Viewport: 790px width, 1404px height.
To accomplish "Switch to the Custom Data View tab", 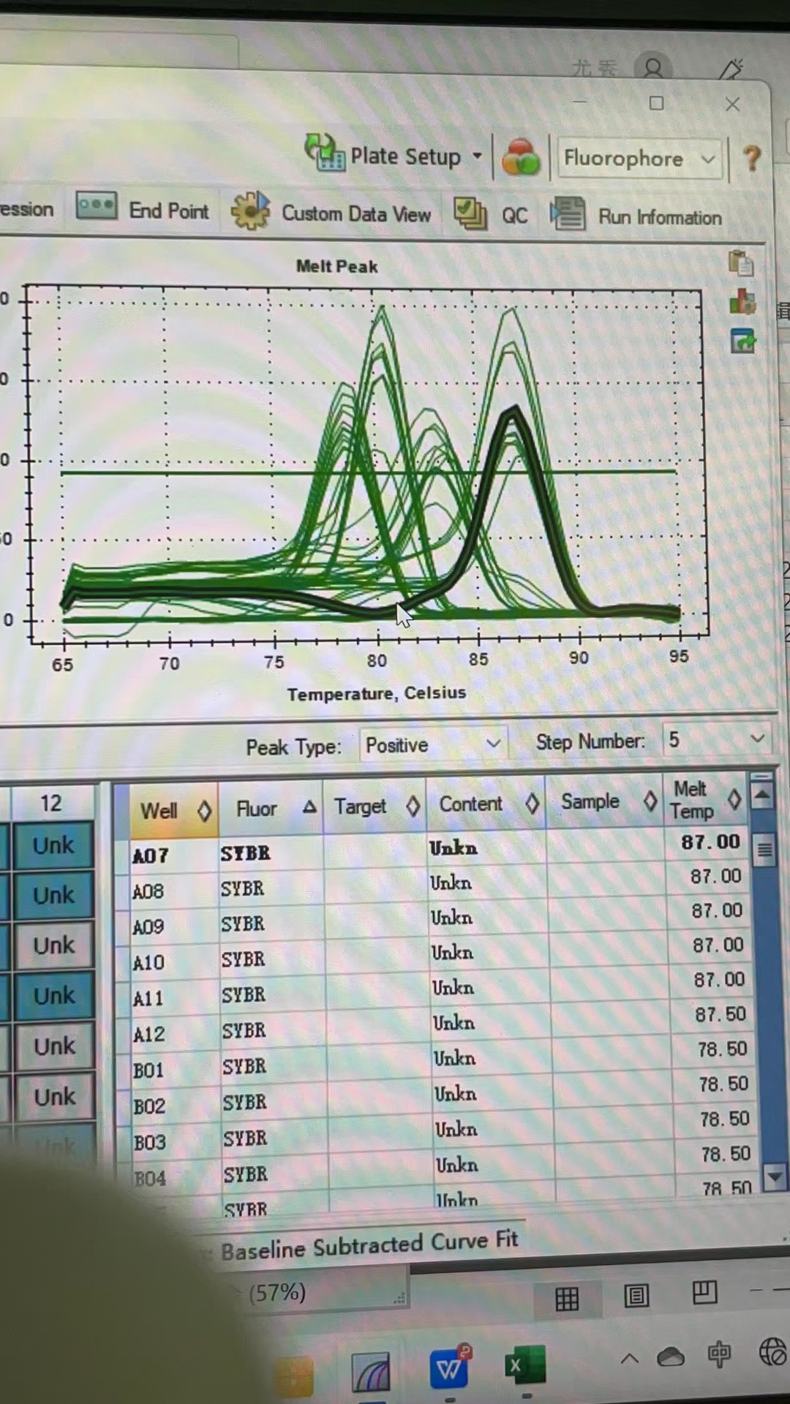I will (331, 212).
